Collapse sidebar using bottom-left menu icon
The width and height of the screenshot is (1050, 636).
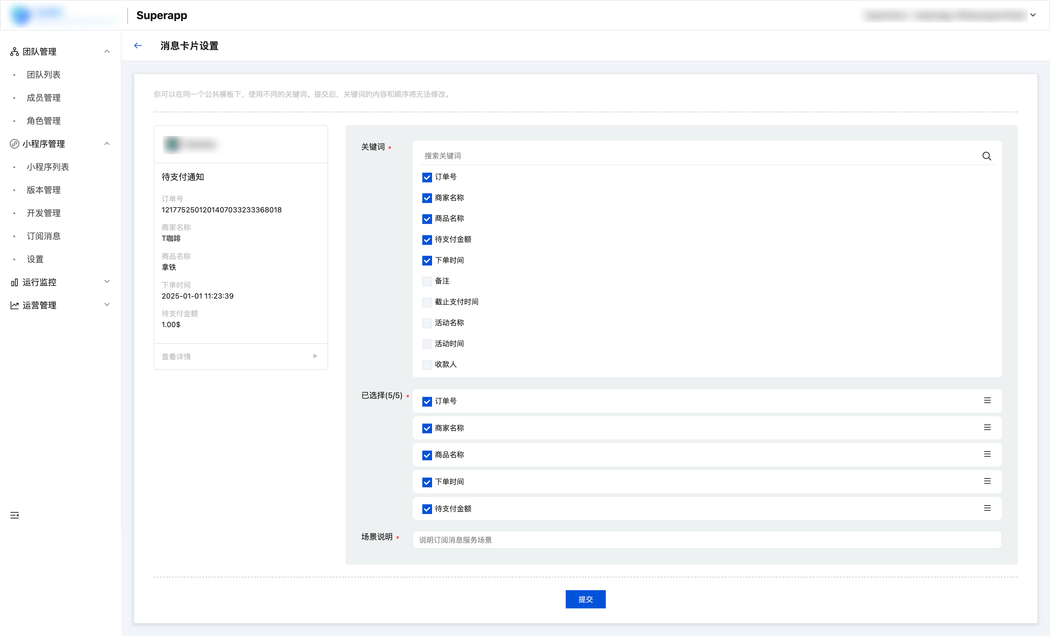coord(15,515)
